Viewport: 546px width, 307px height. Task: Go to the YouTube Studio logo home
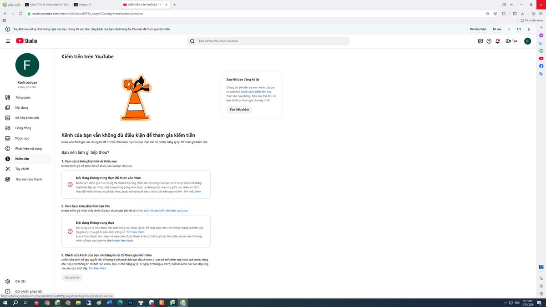[x=27, y=41]
